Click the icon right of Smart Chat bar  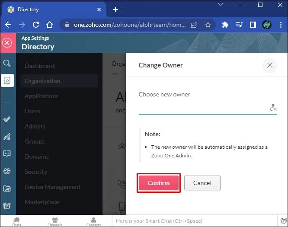pos(283,221)
